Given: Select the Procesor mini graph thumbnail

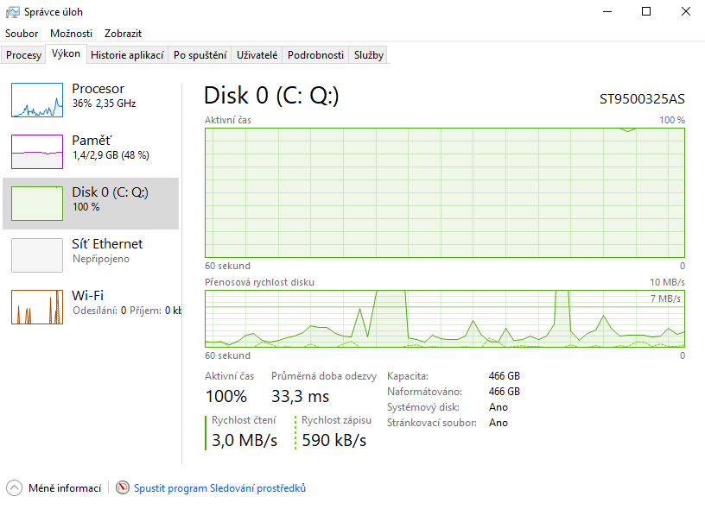Looking at the screenshot, I should coord(37,100).
